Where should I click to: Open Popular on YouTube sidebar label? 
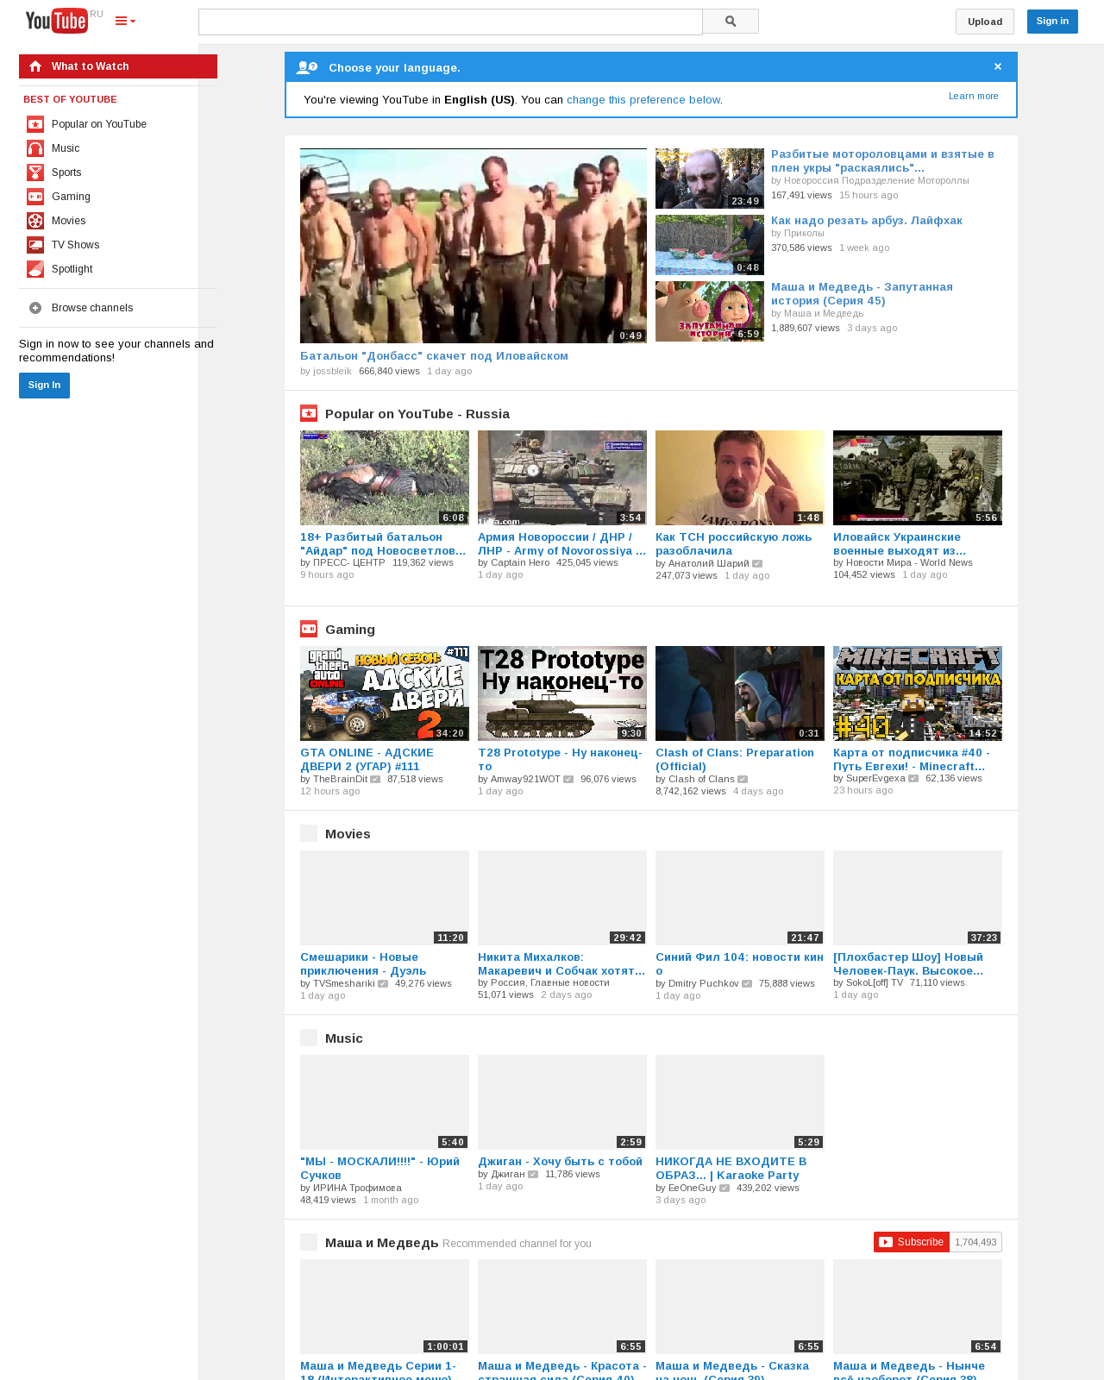point(99,124)
